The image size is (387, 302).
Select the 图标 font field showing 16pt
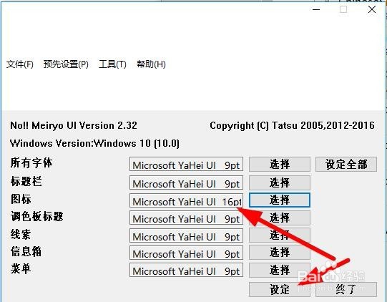[186, 200]
